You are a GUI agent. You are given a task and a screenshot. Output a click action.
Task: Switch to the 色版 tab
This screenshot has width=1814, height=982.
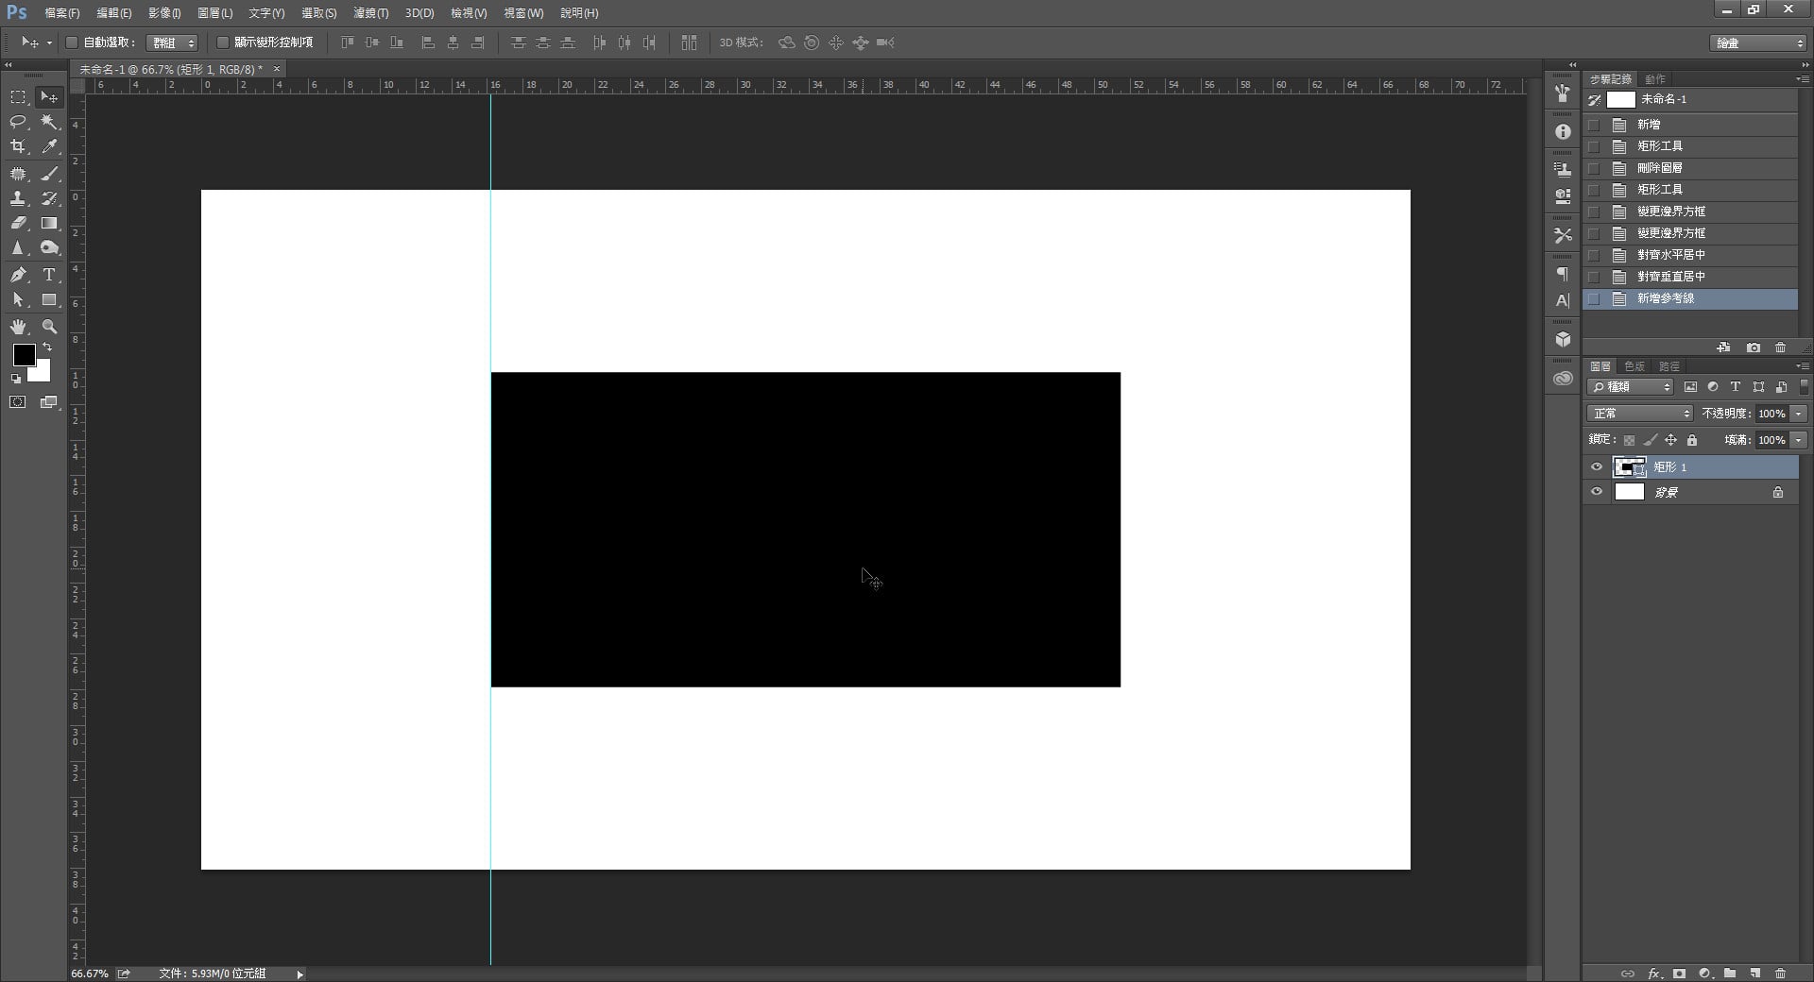[1634, 366]
